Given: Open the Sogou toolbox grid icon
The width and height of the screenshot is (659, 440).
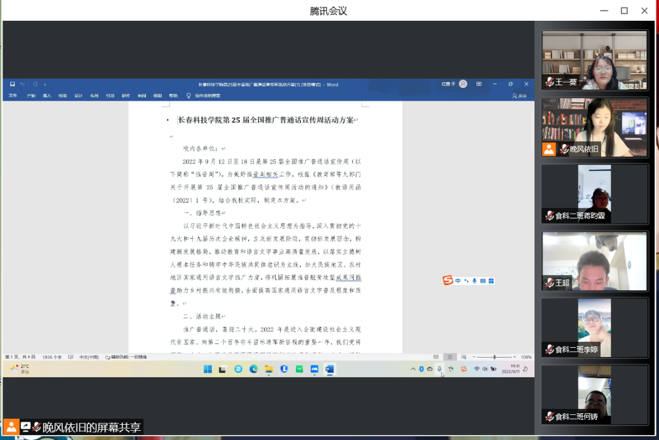Looking at the screenshot, I should coord(491,281).
